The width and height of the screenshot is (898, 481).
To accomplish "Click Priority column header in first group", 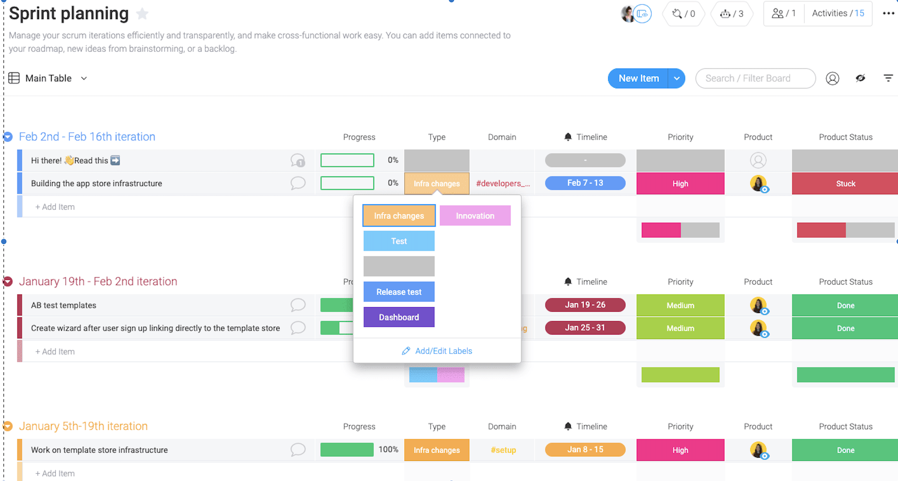I will (680, 137).
